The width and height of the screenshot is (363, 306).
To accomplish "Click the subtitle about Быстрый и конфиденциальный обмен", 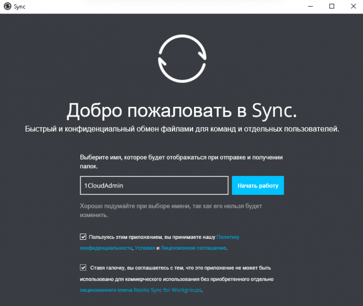I will click(181, 129).
